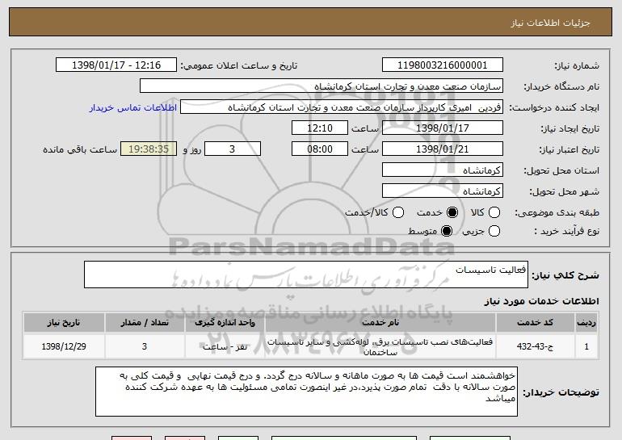Choose the جزیی purchase type radio

(494, 231)
